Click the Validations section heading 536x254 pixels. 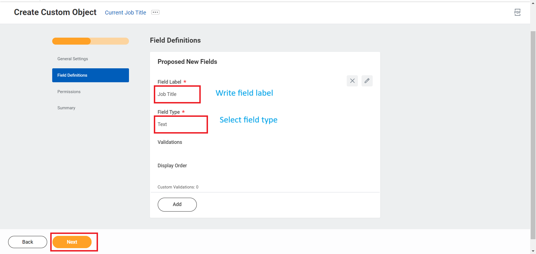click(x=169, y=142)
